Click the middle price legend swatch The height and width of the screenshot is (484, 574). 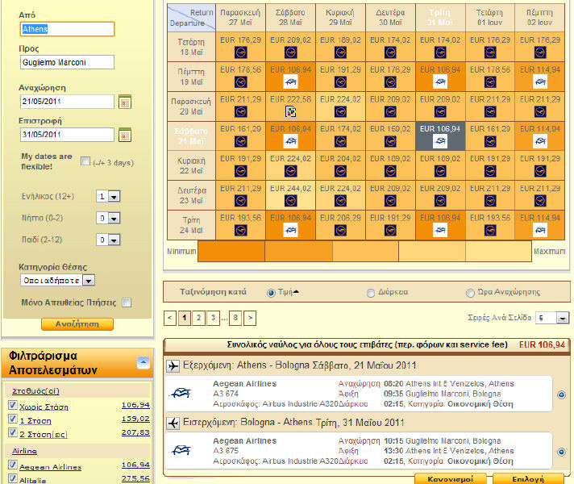[365, 252]
